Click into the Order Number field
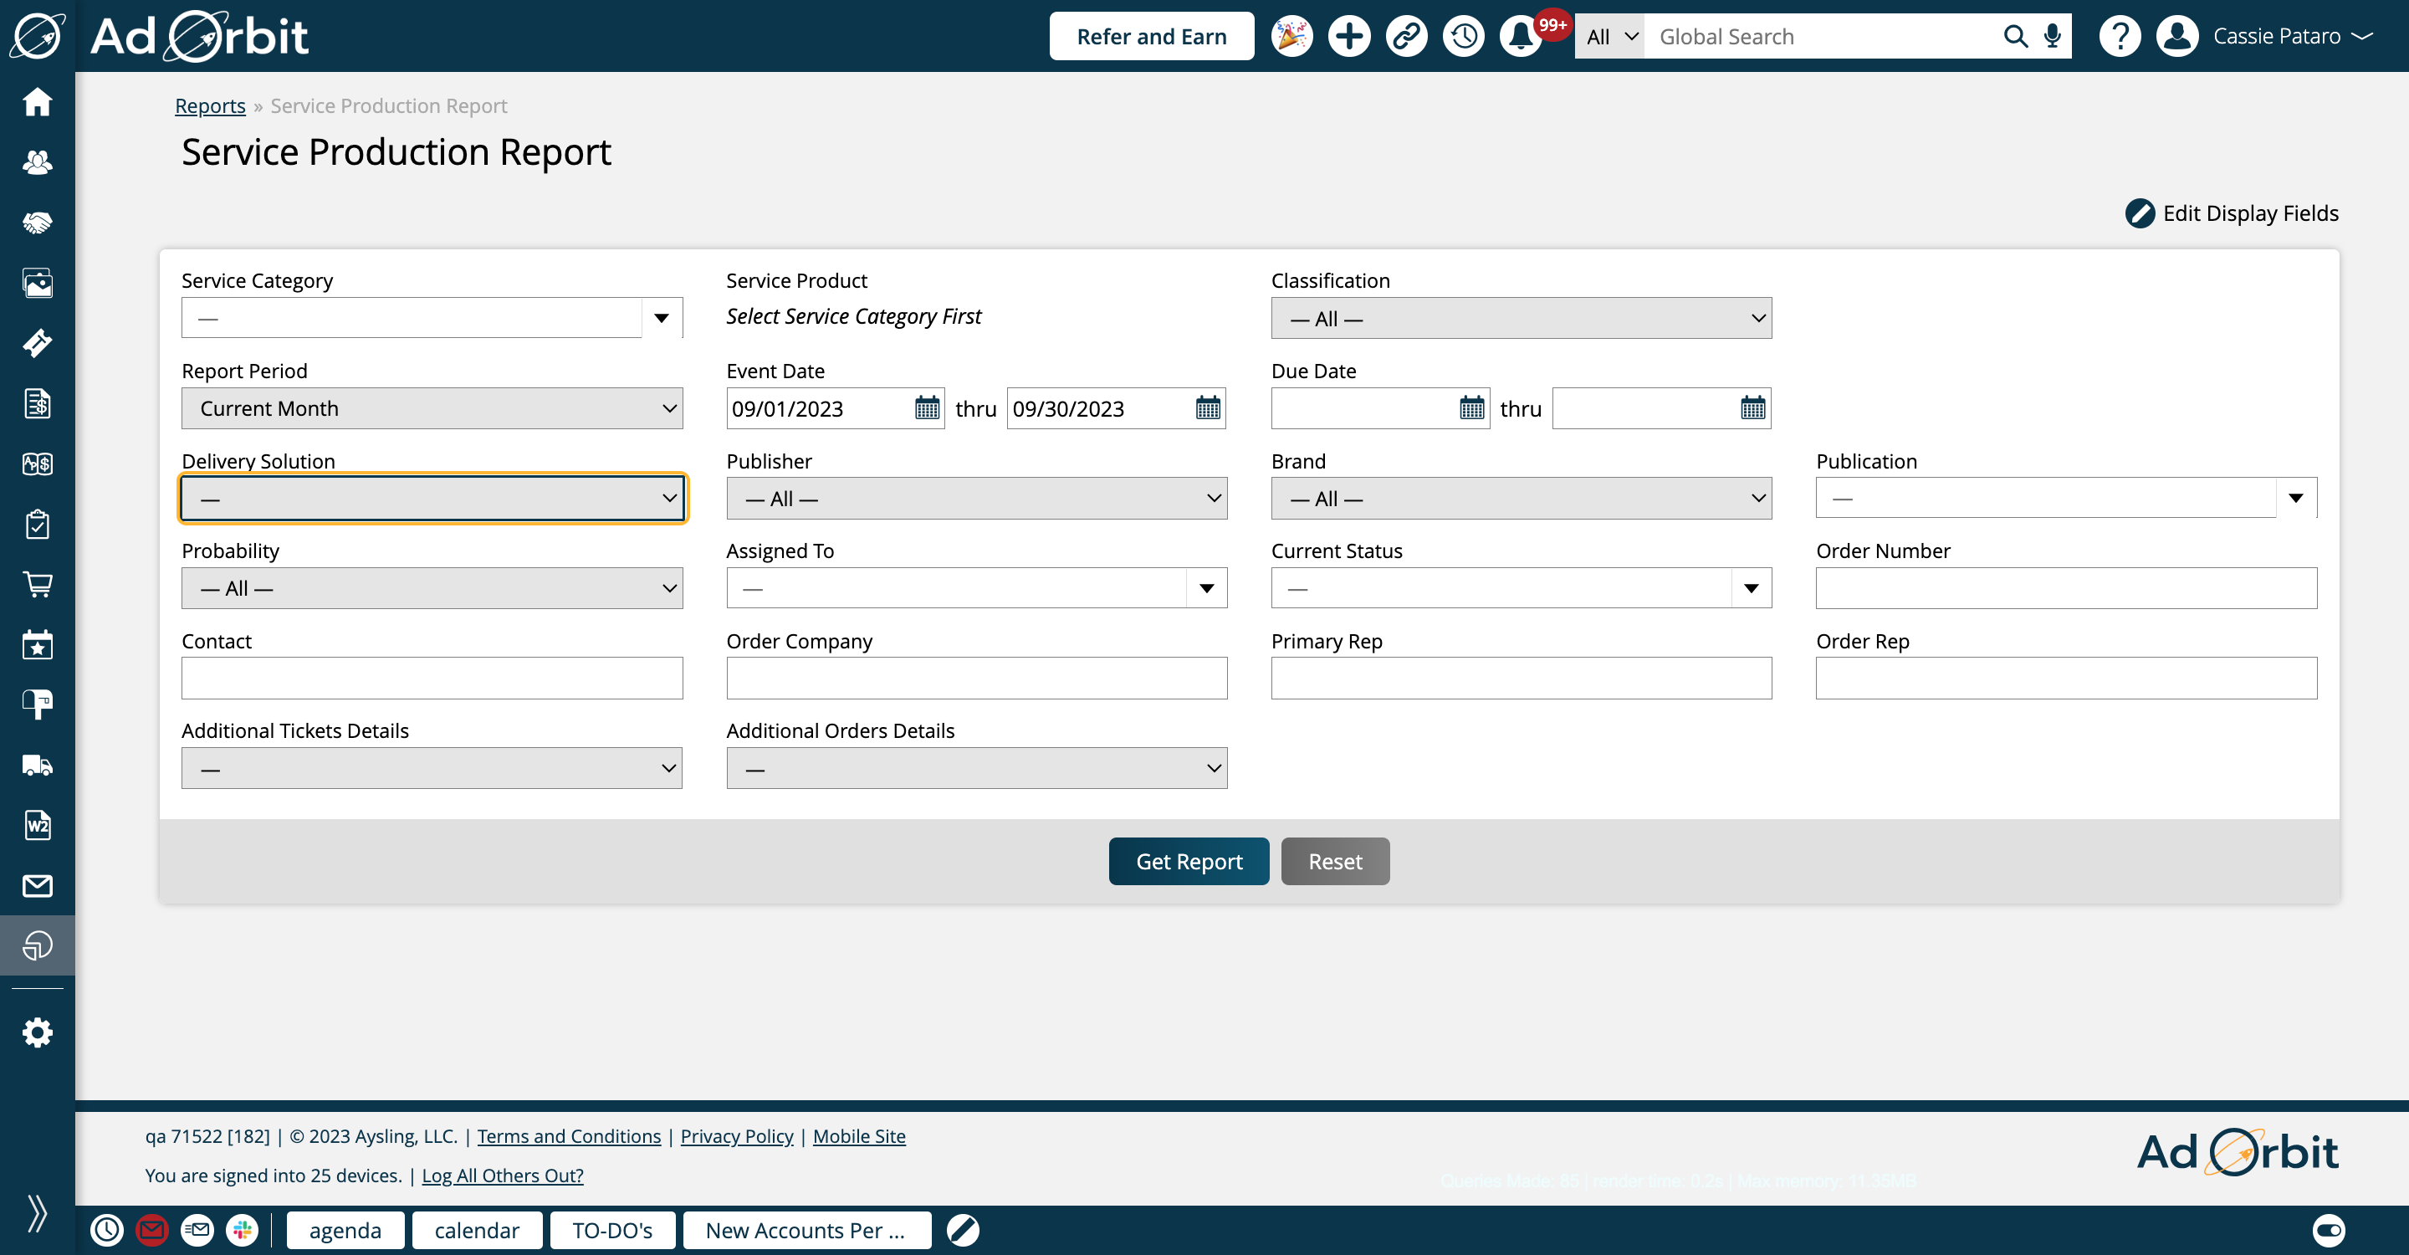This screenshot has width=2409, height=1255. [x=2066, y=588]
